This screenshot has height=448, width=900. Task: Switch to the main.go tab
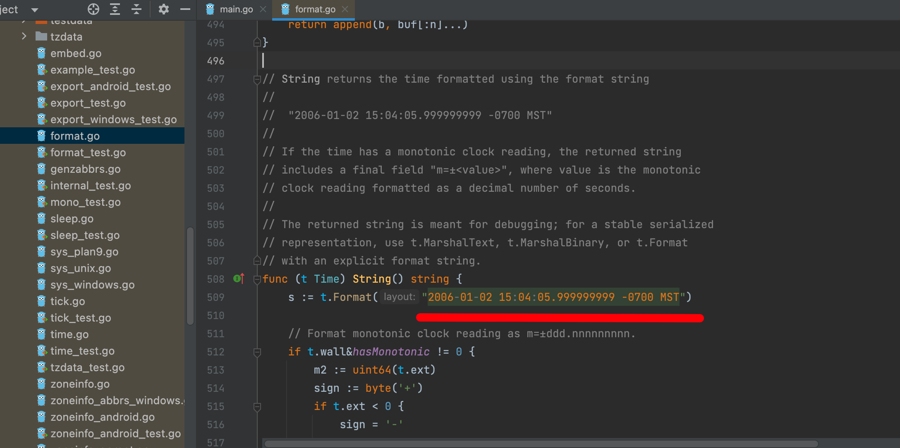click(236, 9)
